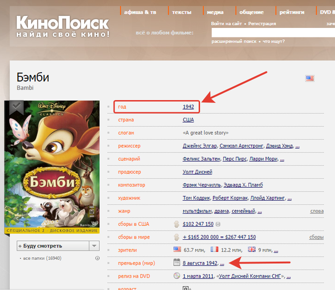Viewport: 335px width, 290px height.
Task: Click the year 1942 link
Action: (x=188, y=107)
